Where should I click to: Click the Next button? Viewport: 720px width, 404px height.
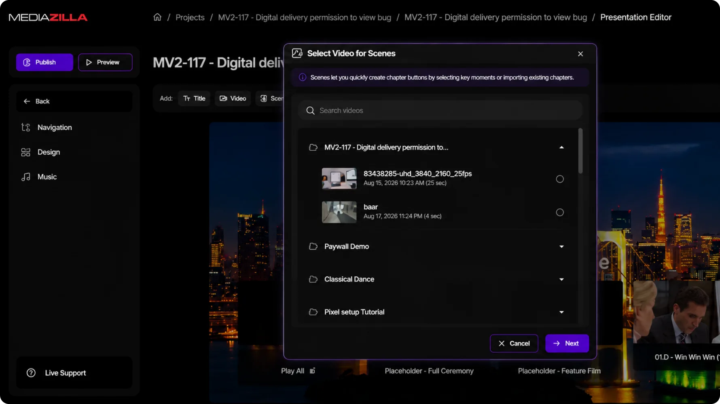pyautogui.click(x=567, y=343)
